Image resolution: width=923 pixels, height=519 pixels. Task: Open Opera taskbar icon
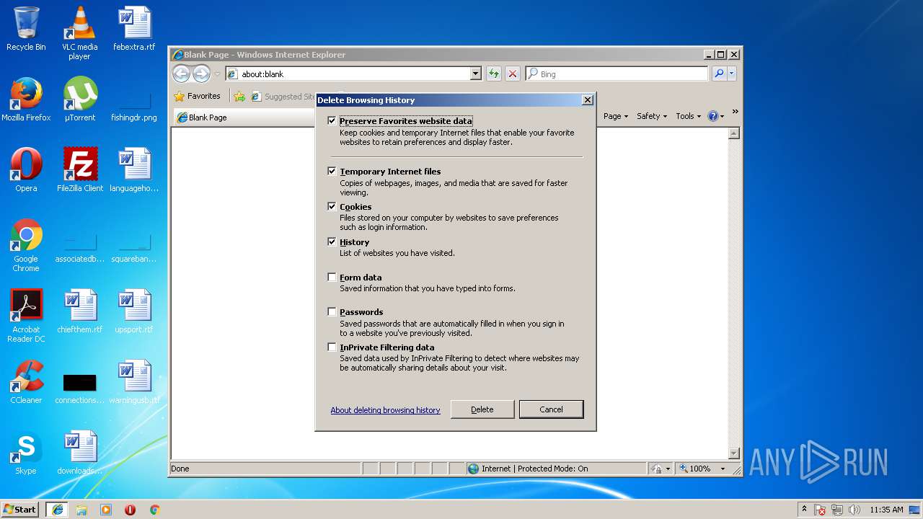pos(131,510)
